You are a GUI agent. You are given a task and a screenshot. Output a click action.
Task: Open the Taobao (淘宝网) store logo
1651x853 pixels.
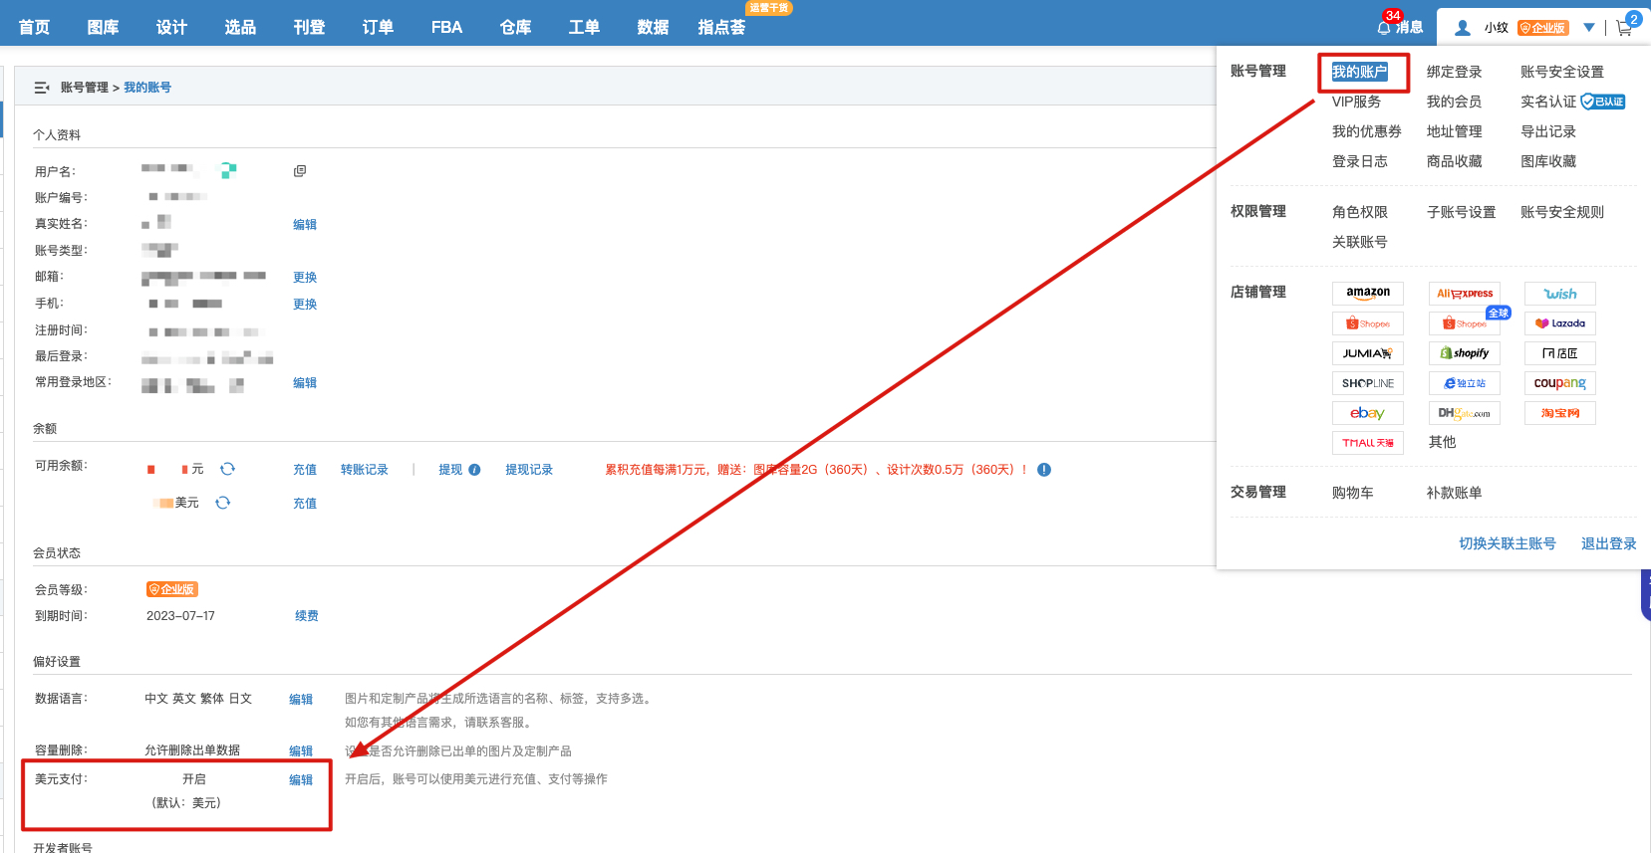pyautogui.click(x=1560, y=413)
